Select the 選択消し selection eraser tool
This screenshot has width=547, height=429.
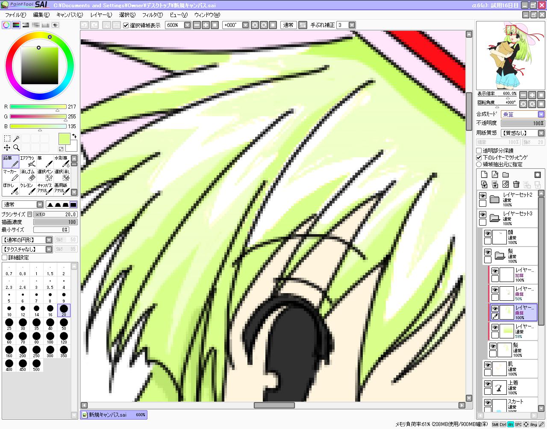[62, 175]
